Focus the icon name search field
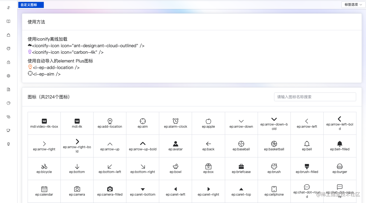366x203 pixels. (315, 97)
